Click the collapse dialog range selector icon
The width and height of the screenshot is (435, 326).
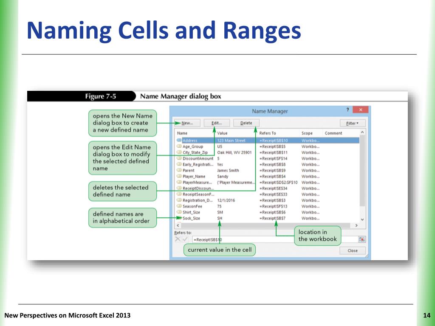[362, 239]
